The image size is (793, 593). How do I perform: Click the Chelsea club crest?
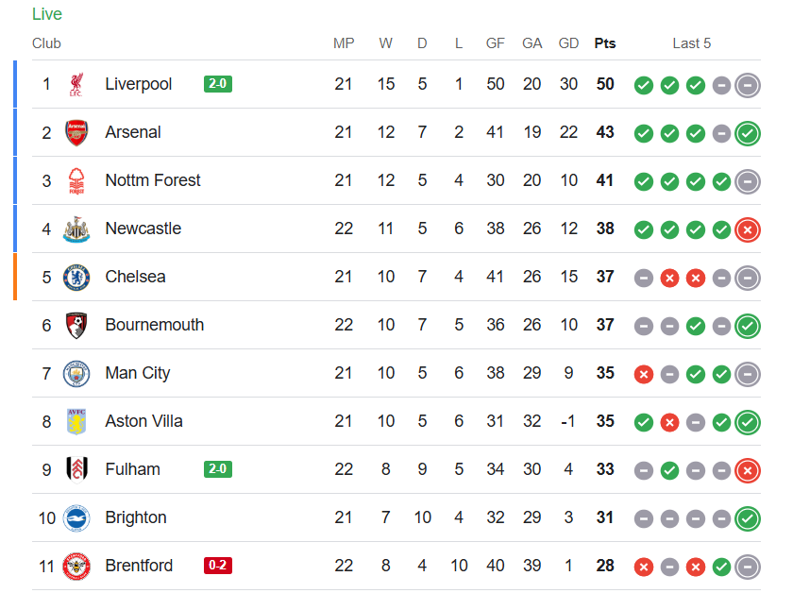[76, 278]
